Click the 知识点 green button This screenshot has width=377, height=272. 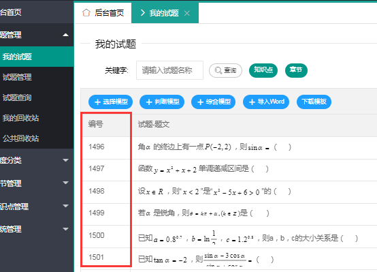point(263,70)
